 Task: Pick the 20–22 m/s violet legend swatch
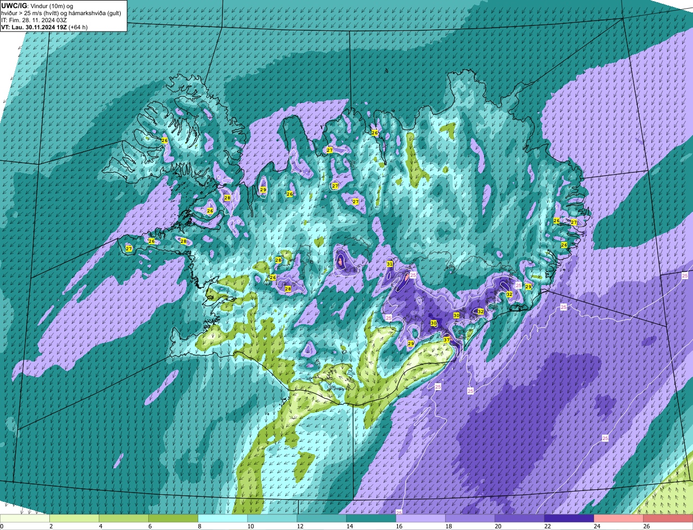(x=520, y=518)
